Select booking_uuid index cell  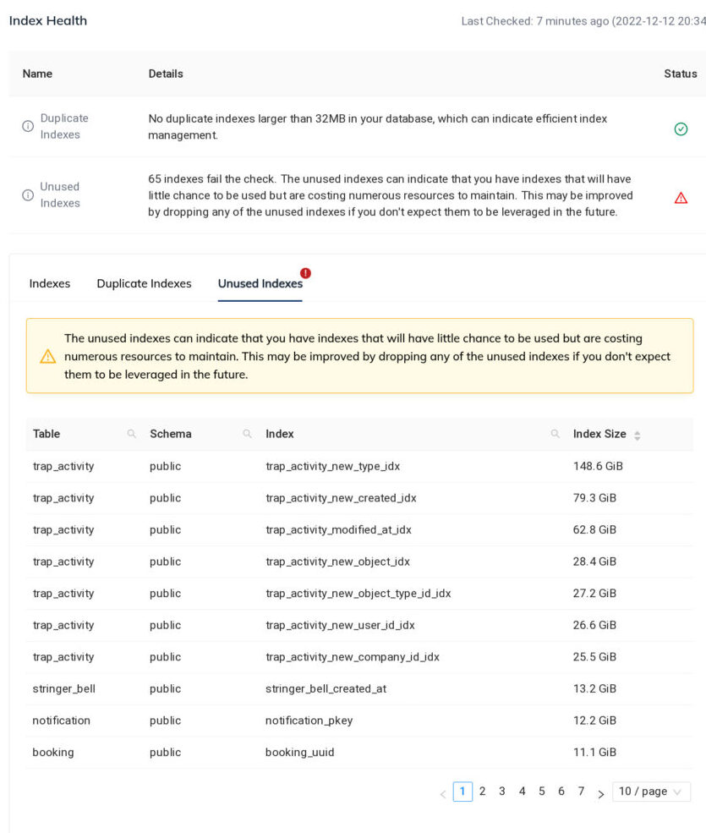click(299, 753)
